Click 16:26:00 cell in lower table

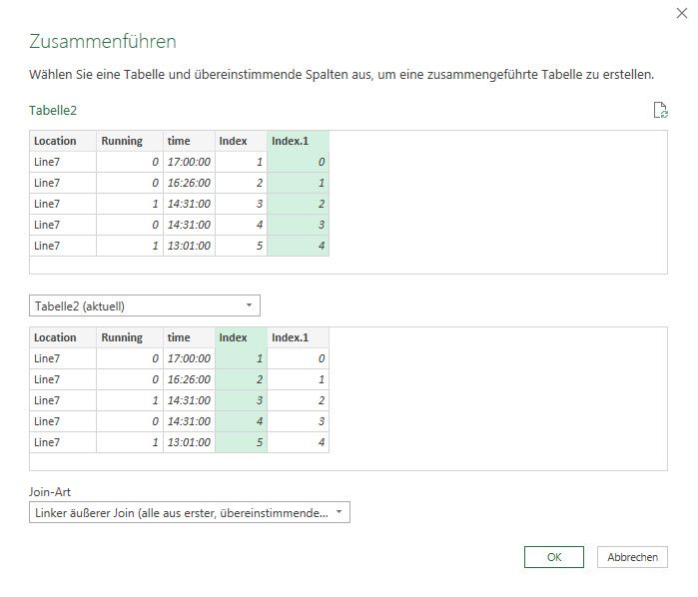tap(189, 379)
